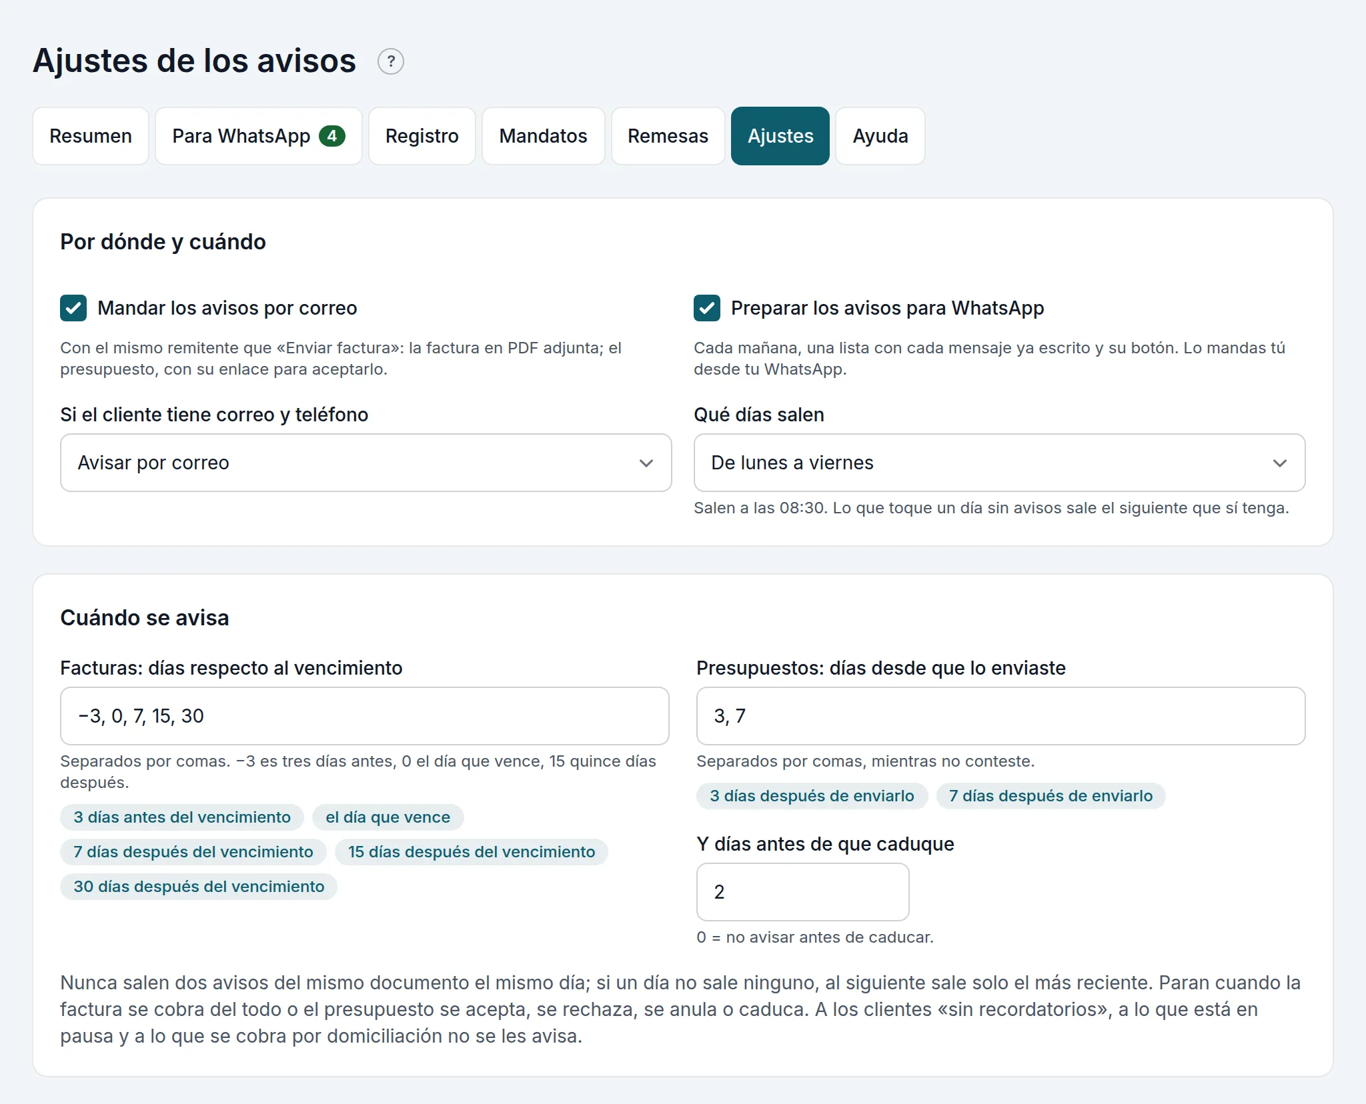The width and height of the screenshot is (1366, 1104).
Task: Click the Facturas días respecto al vencimiento field
Action: point(365,716)
